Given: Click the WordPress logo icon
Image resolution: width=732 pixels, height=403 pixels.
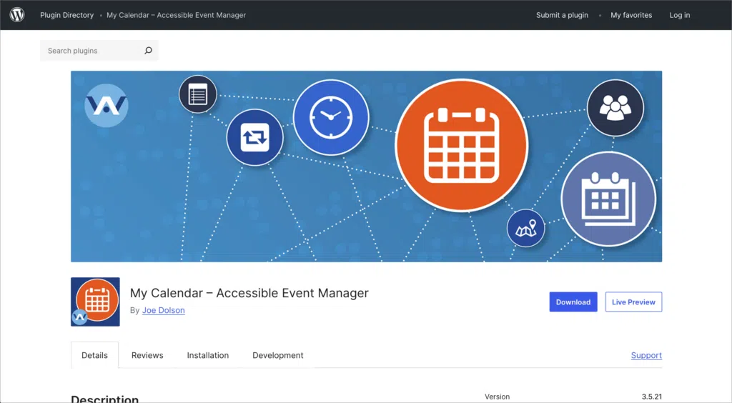Looking at the screenshot, I should pyautogui.click(x=17, y=15).
